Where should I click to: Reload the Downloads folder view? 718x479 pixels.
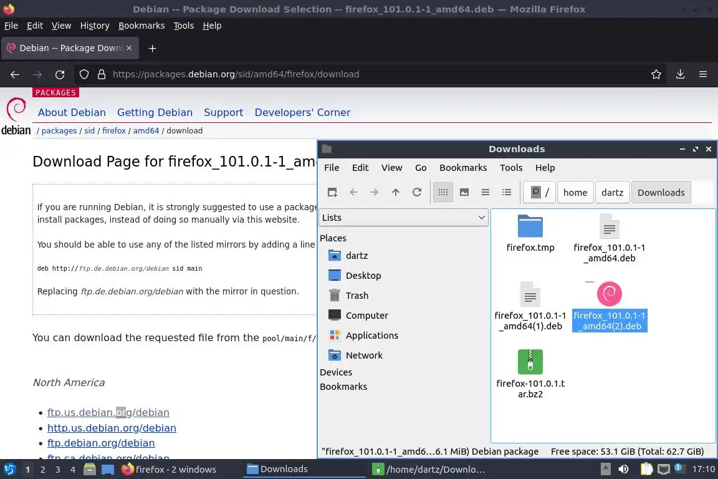coord(417,193)
